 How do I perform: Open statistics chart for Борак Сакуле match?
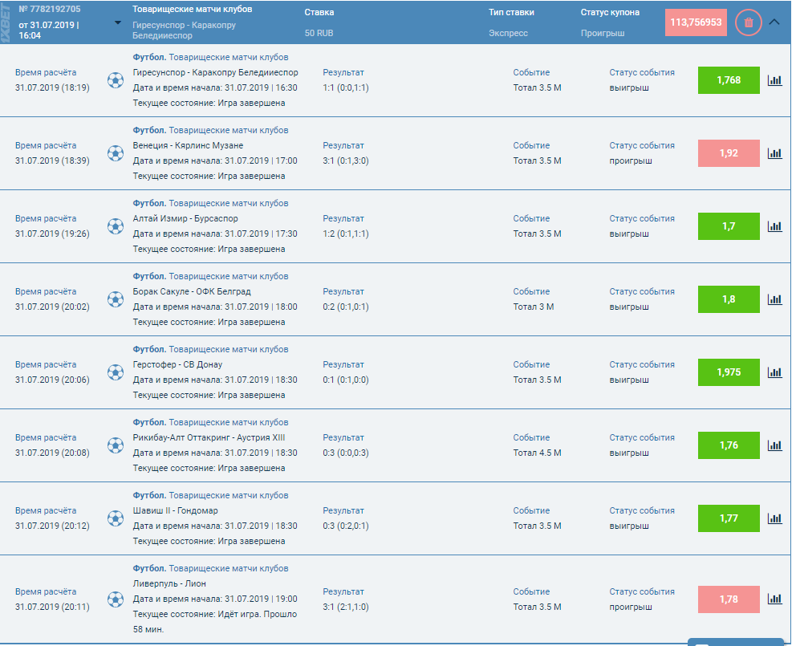coord(774,299)
